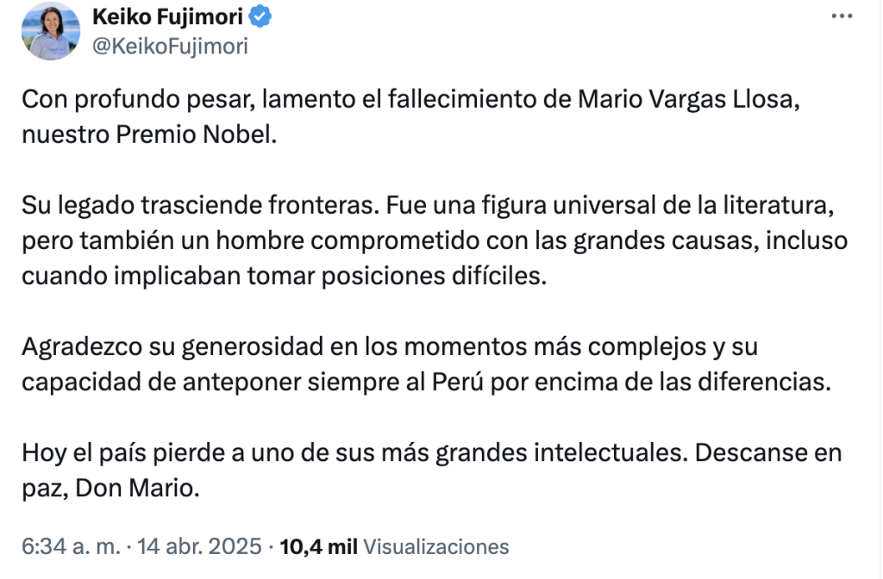Click the sentence 'Su legado trasciende fronteras'
Viewport: 883px width, 579px height.
click(200, 205)
